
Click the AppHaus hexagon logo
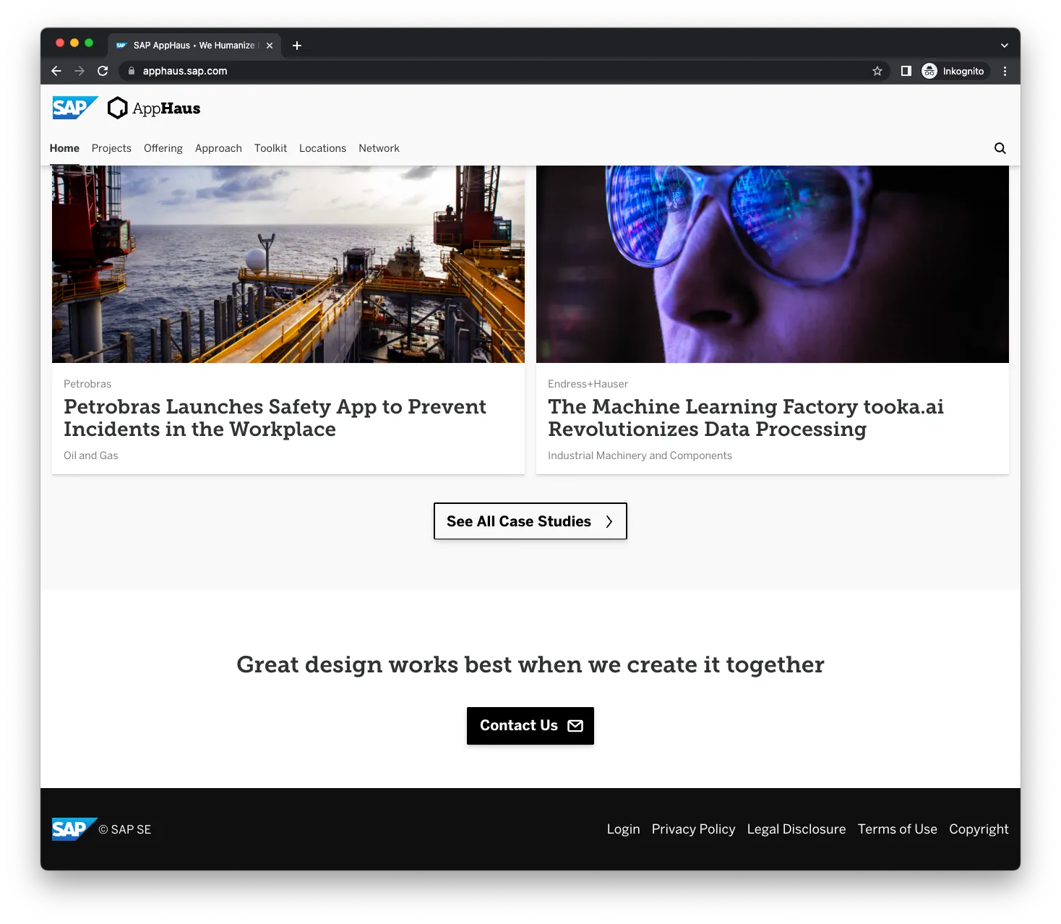click(x=117, y=108)
